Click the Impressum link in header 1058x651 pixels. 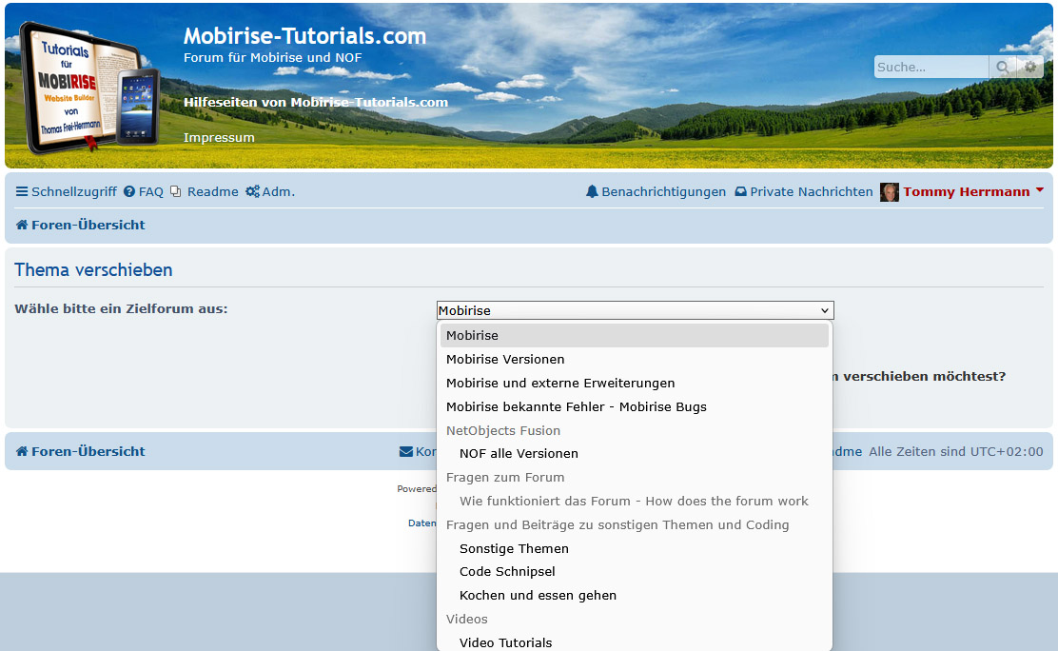pos(219,138)
